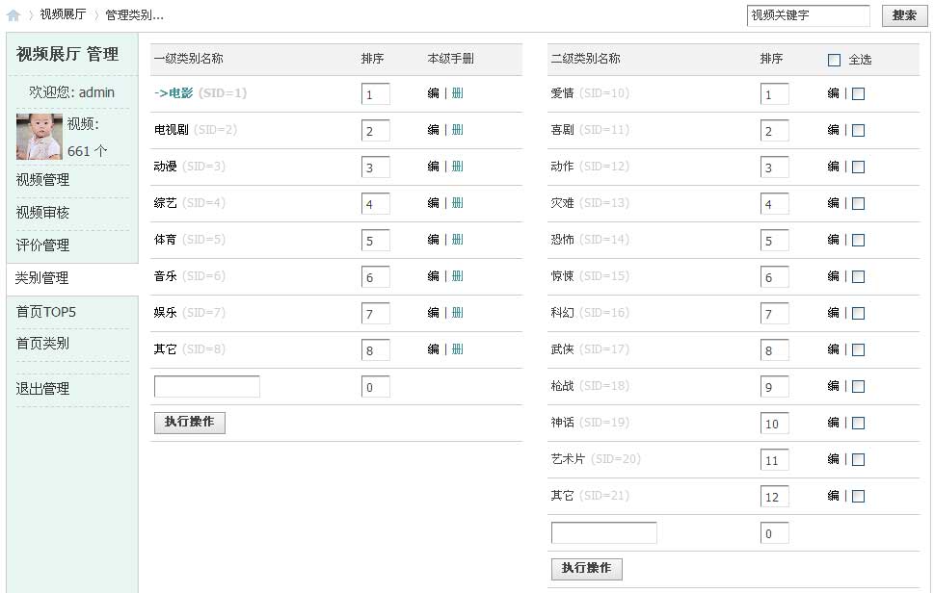
Task: Select the 综艺 (SID=4) category
Action: [x=190, y=203]
